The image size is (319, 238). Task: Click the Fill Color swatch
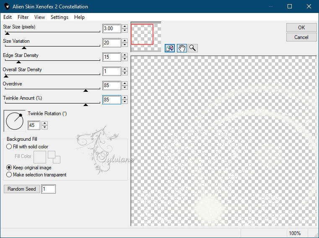coord(40,157)
